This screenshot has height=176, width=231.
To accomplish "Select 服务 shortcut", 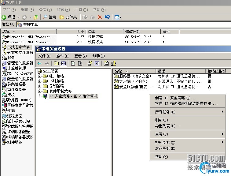I will [8, 58].
